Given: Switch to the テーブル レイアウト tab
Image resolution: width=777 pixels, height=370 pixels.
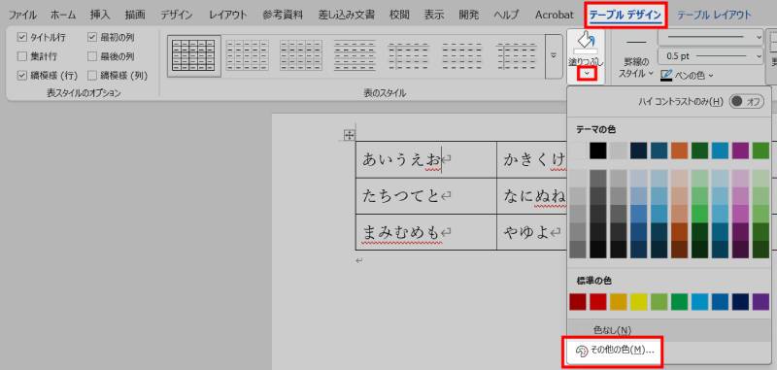Looking at the screenshot, I should [x=715, y=15].
